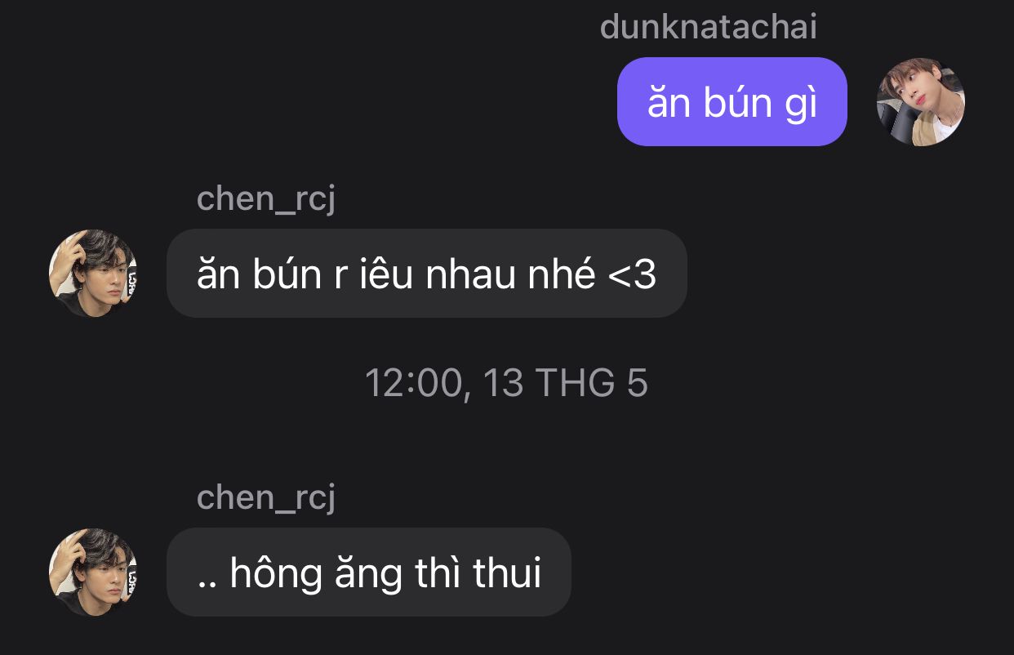Select the "ăn bún r iêu nhau nhé <3" bubble

click(x=427, y=274)
